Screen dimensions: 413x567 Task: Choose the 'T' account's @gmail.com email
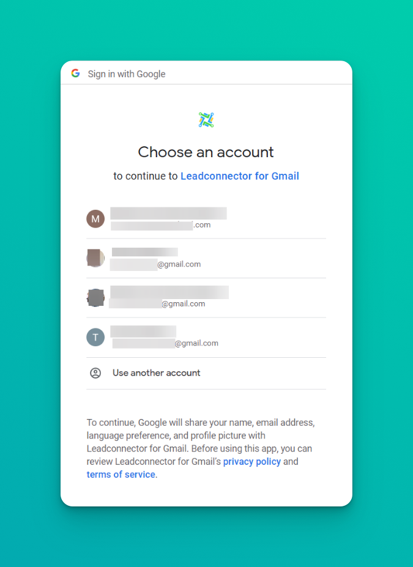(196, 343)
